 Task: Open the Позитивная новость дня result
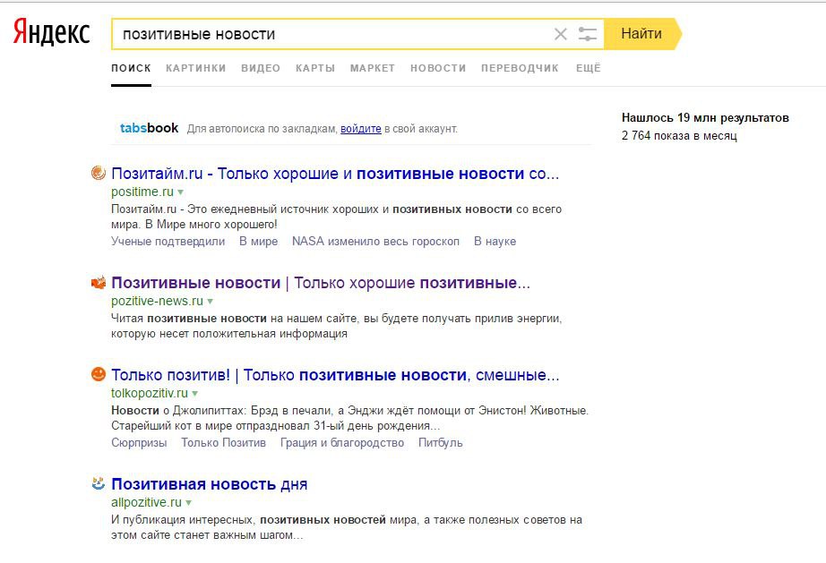point(210,484)
